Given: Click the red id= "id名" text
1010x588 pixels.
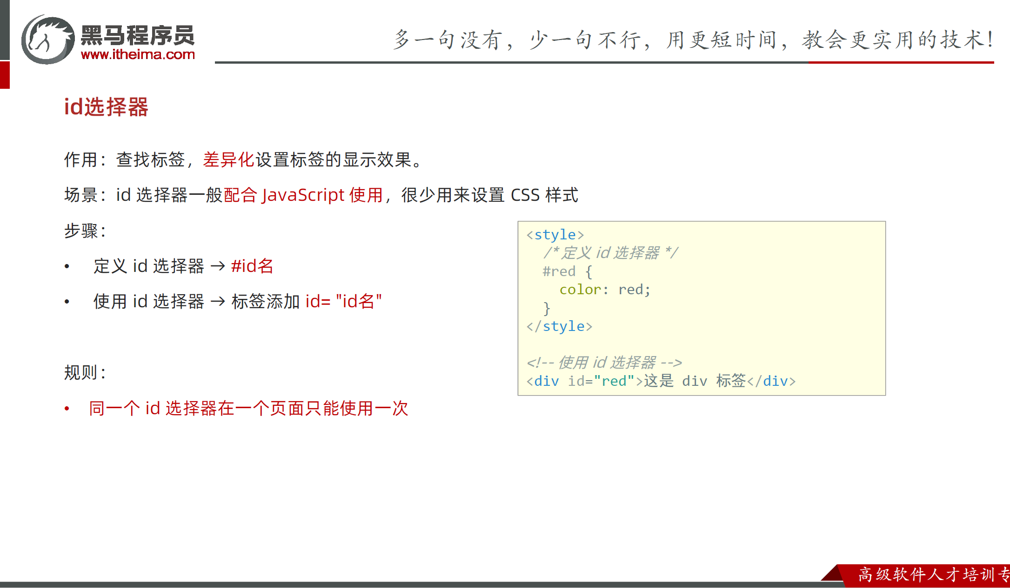Looking at the screenshot, I should click(343, 302).
